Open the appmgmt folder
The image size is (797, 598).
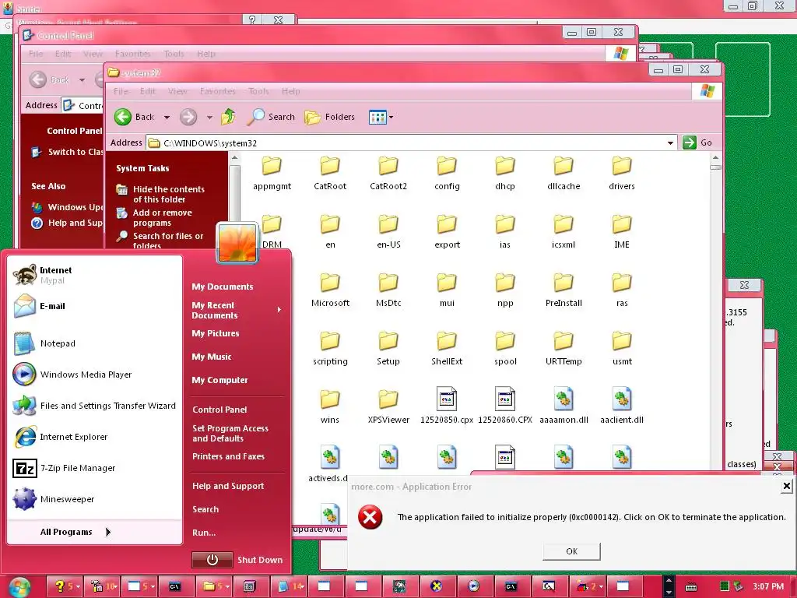pyautogui.click(x=272, y=174)
